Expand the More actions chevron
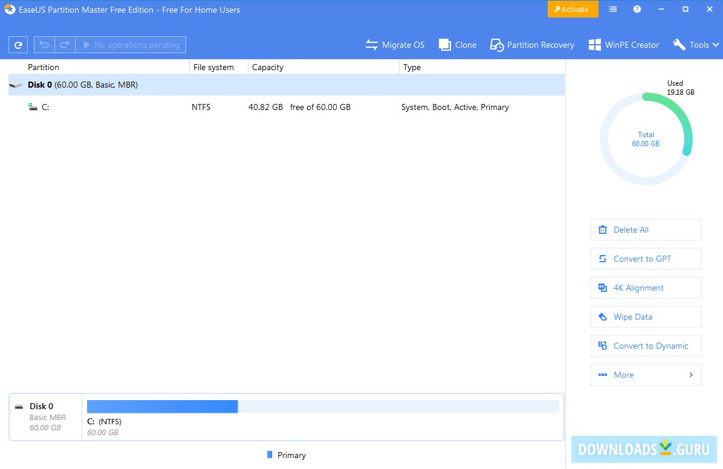This screenshot has height=469, width=723. [x=691, y=375]
